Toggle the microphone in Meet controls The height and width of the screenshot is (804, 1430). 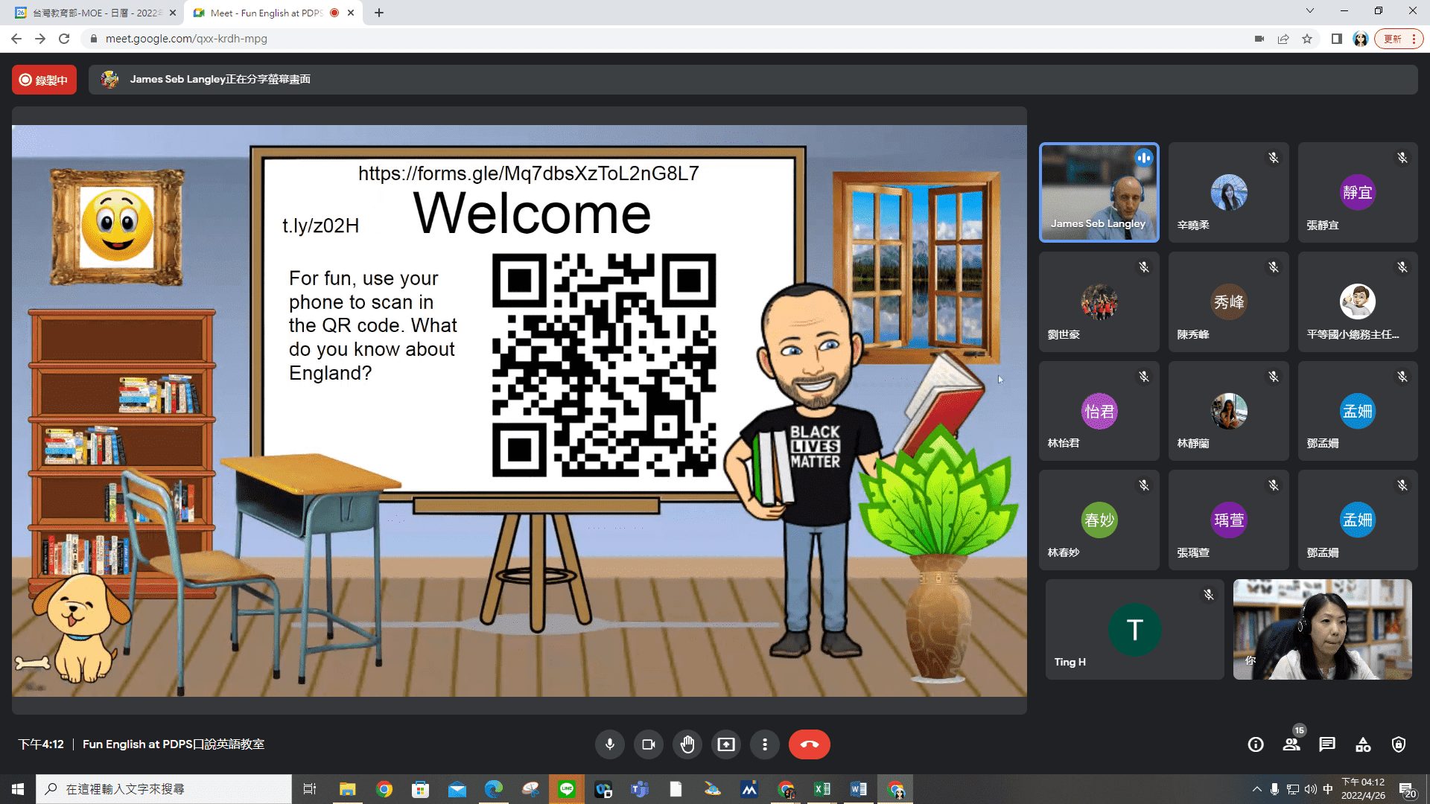tap(609, 744)
